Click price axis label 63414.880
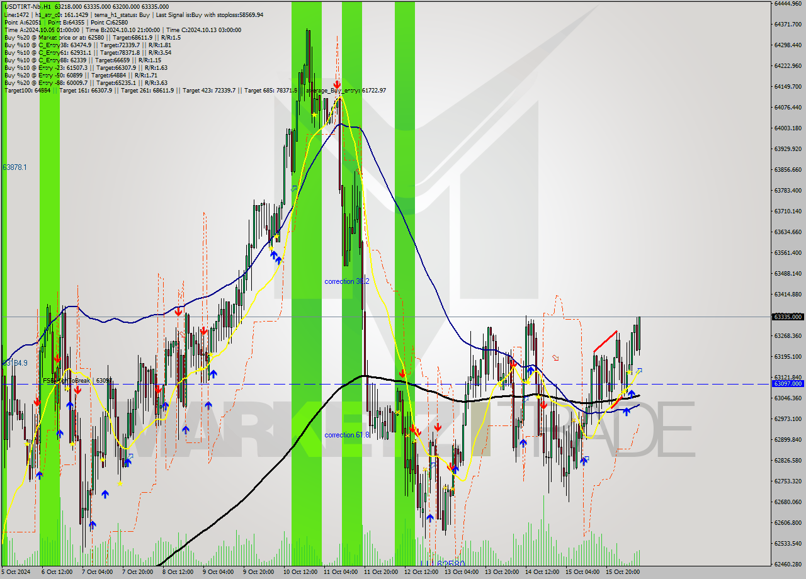This screenshot has height=579, width=806. click(788, 294)
